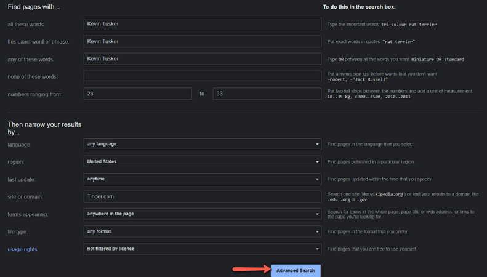
Task: Click the 'To do this in the search box' heading
Action: [x=359, y=7]
